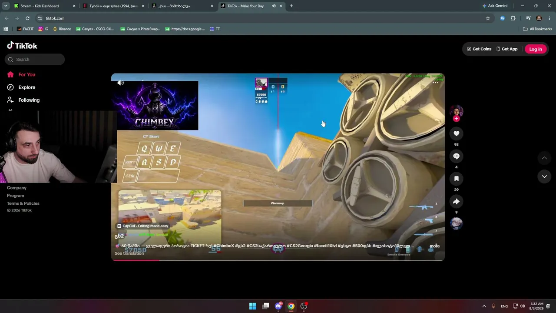Follow the creator with the plus badge
The image size is (556, 313).
(456, 119)
